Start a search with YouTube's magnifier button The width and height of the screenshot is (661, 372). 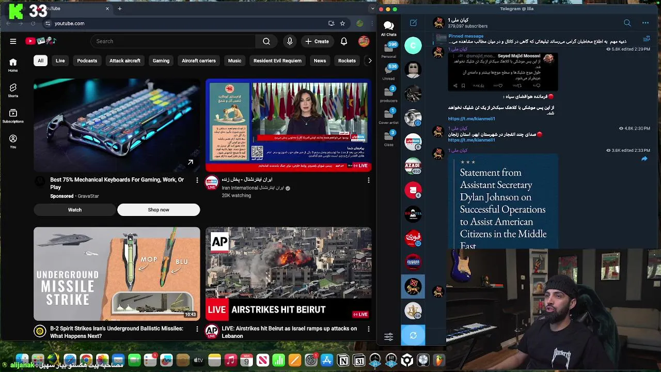(x=266, y=41)
